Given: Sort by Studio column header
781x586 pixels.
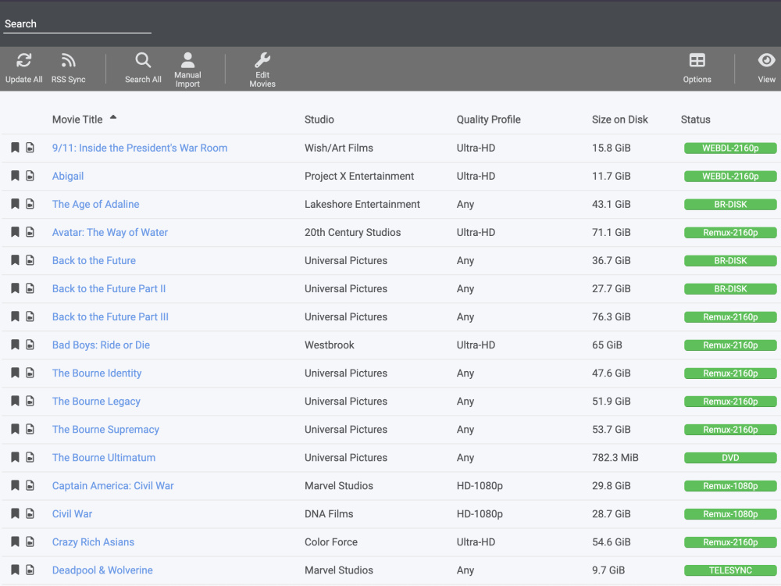Looking at the screenshot, I should click(x=319, y=120).
